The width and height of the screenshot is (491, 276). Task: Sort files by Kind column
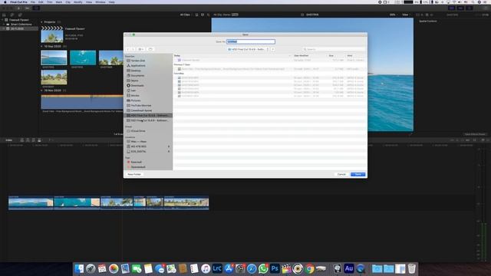tap(350, 56)
